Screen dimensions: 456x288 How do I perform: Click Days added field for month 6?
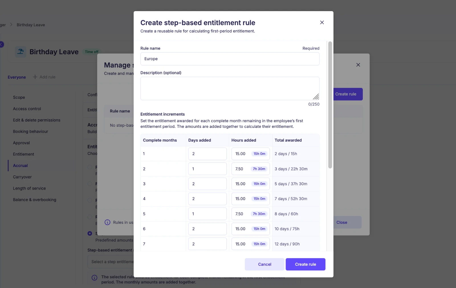[x=207, y=229]
